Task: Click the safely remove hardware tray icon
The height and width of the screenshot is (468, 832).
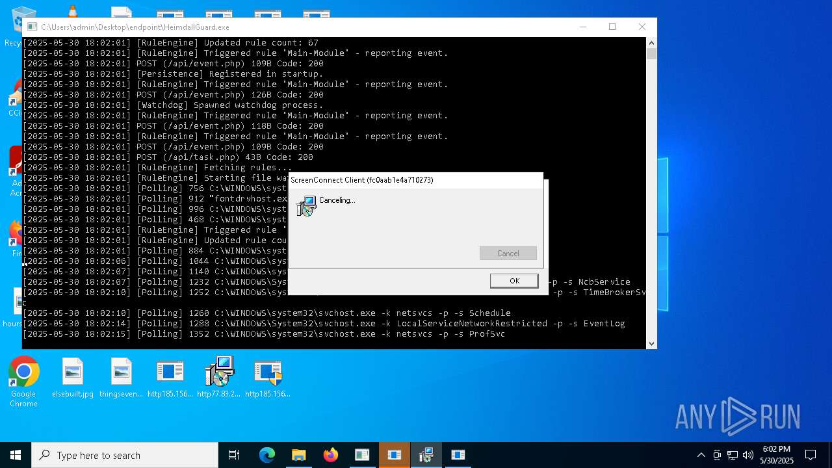Action: (717, 455)
